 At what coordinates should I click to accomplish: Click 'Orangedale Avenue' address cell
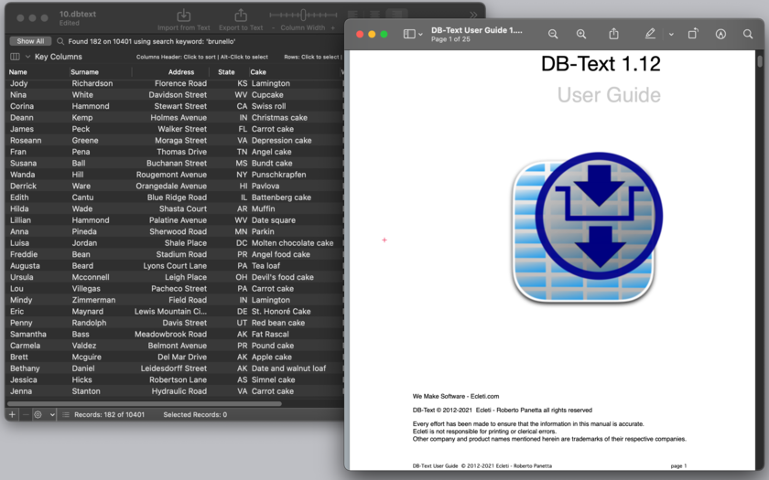point(171,186)
